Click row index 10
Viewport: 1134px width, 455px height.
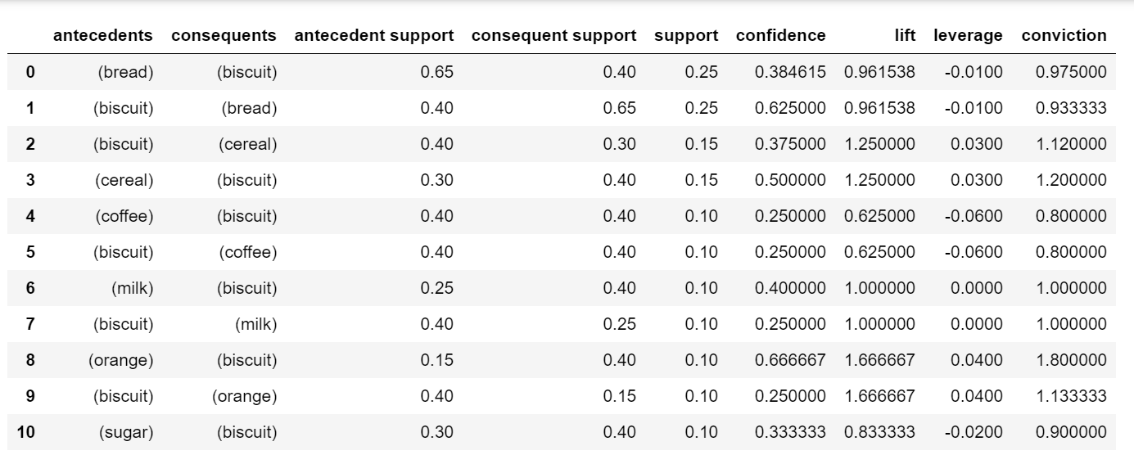click(x=26, y=433)
